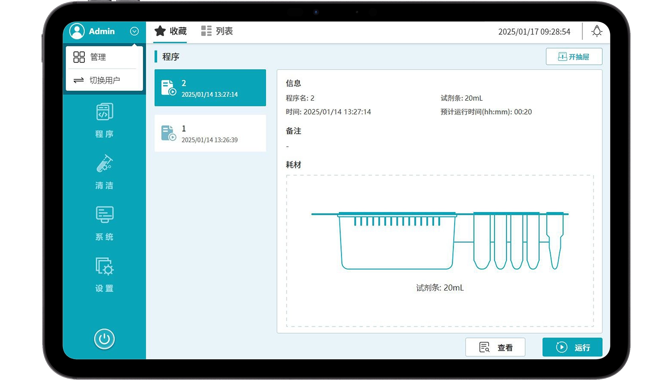672x380 pixels.
Task: Select program 1 in the list
Action: (x=210, y=133)
